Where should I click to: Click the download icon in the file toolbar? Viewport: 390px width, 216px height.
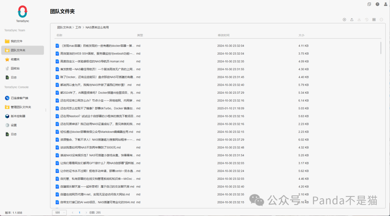[359, 20]
